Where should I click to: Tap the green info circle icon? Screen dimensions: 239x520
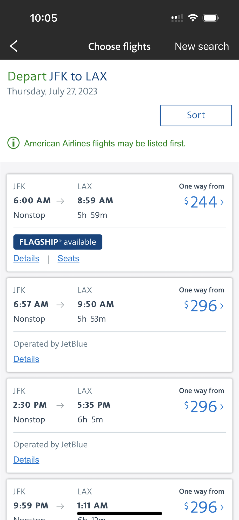click(14, 143)
